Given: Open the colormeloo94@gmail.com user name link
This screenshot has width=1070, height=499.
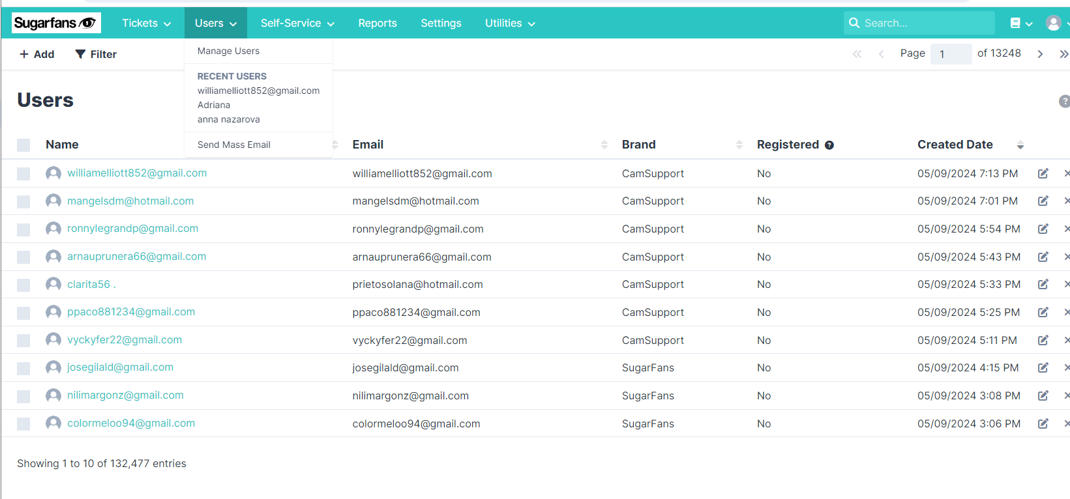Looking at the screenshot, I should click(x=131, y=423).
